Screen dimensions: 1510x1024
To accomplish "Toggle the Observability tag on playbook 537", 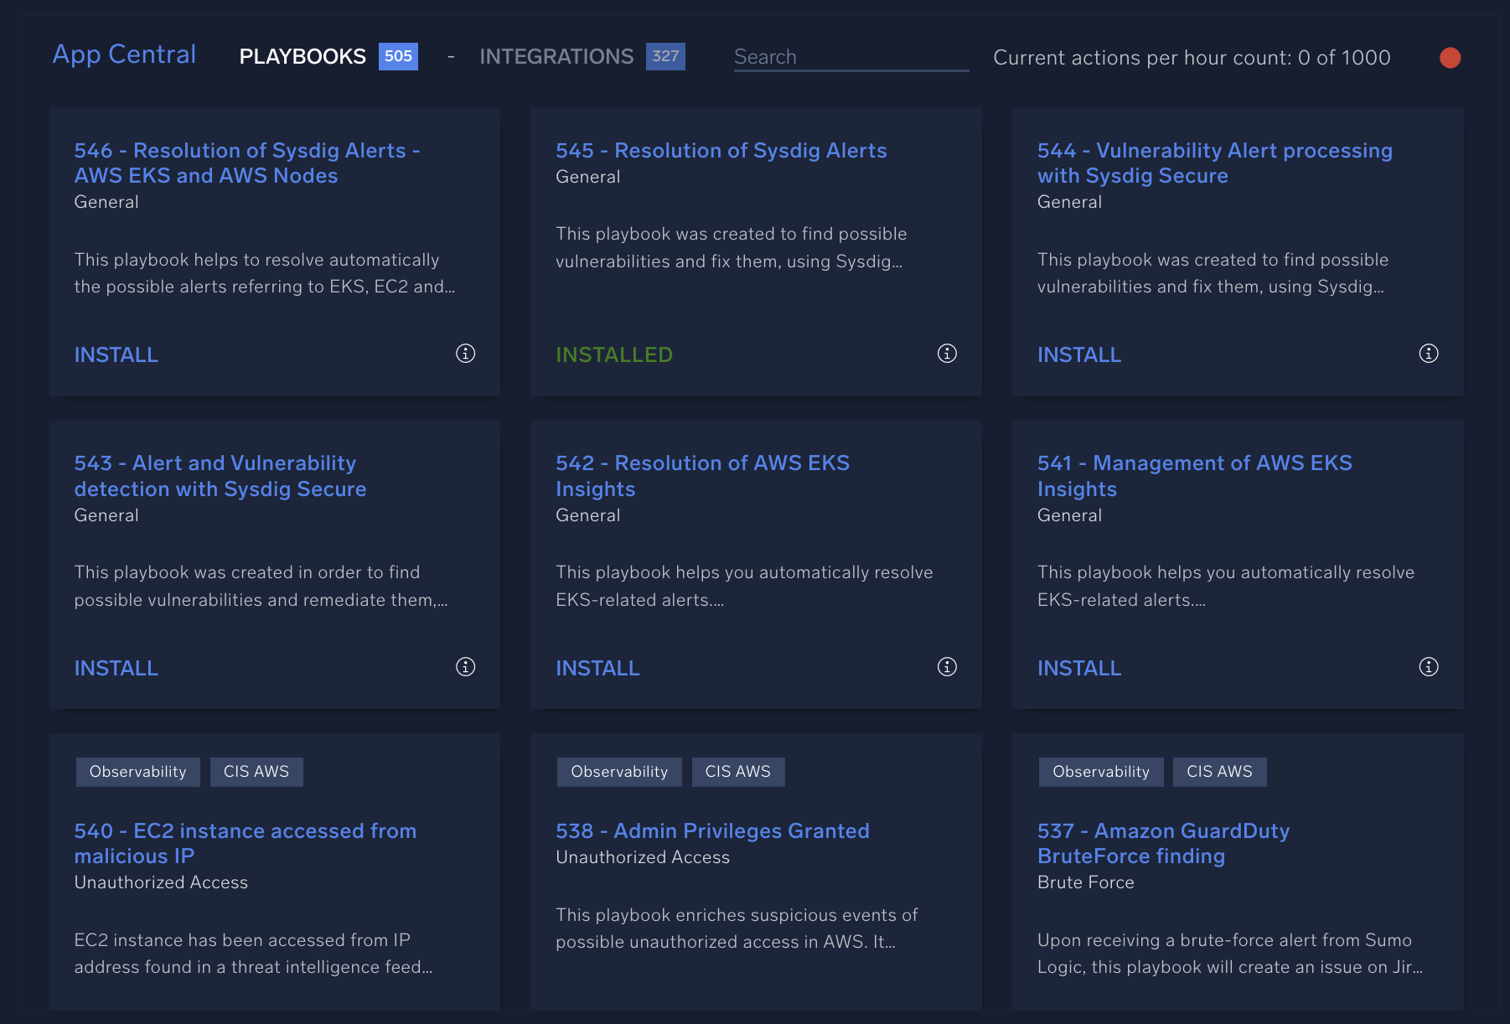I will (1100, 771).
